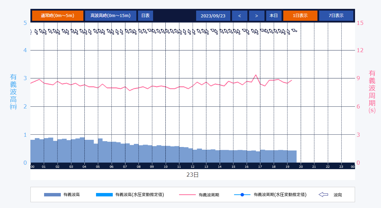Switch to 高波高時(0m~15m) scale
This screenshot has height=208, width=381.
point(110,16)
